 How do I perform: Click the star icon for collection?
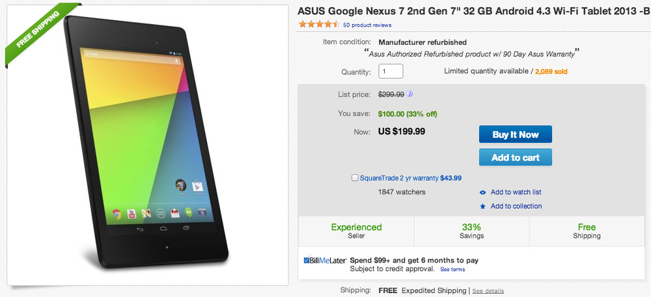pyautogui.click(x=482, y=207)
